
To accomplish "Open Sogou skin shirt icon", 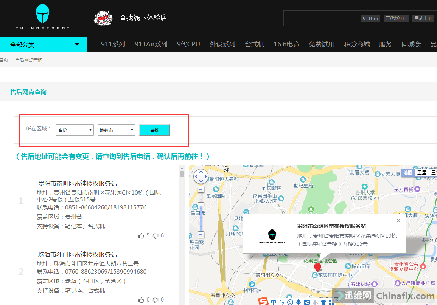I will pyautogui.click(x=323, y=302).
